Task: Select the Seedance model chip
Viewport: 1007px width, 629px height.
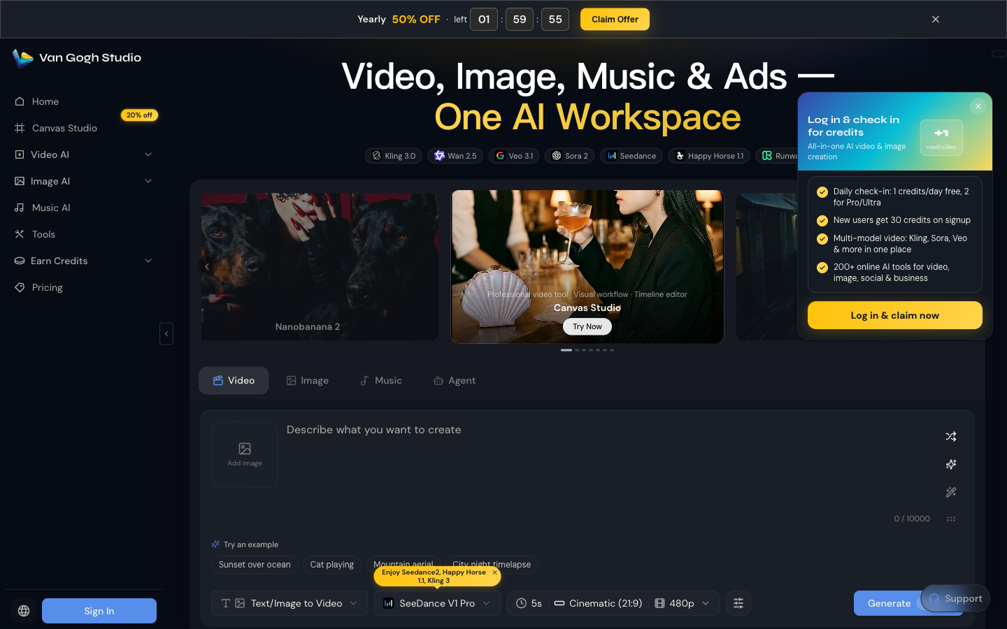Action: tap(631, 156)
